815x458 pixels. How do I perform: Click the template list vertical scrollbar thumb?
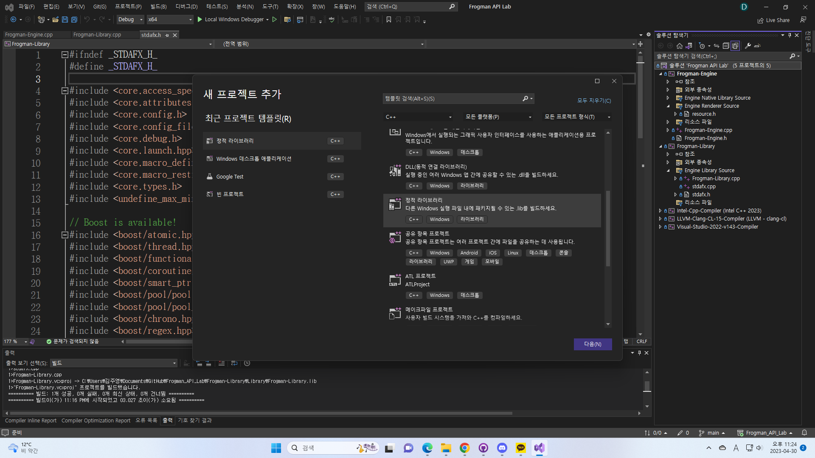(x=608, y=229)
